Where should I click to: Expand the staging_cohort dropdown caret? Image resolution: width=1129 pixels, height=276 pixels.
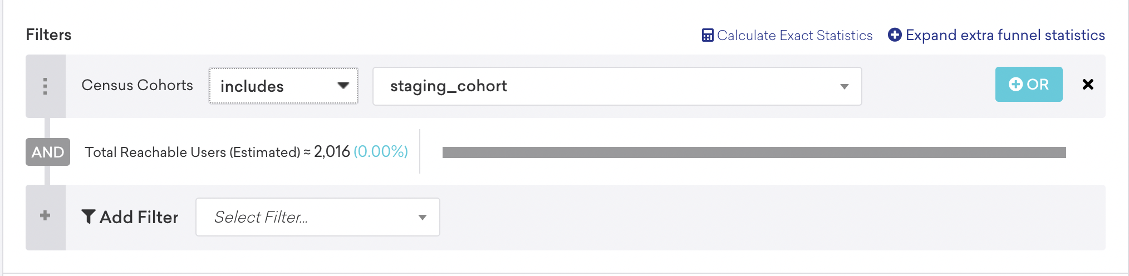(844, 86)
